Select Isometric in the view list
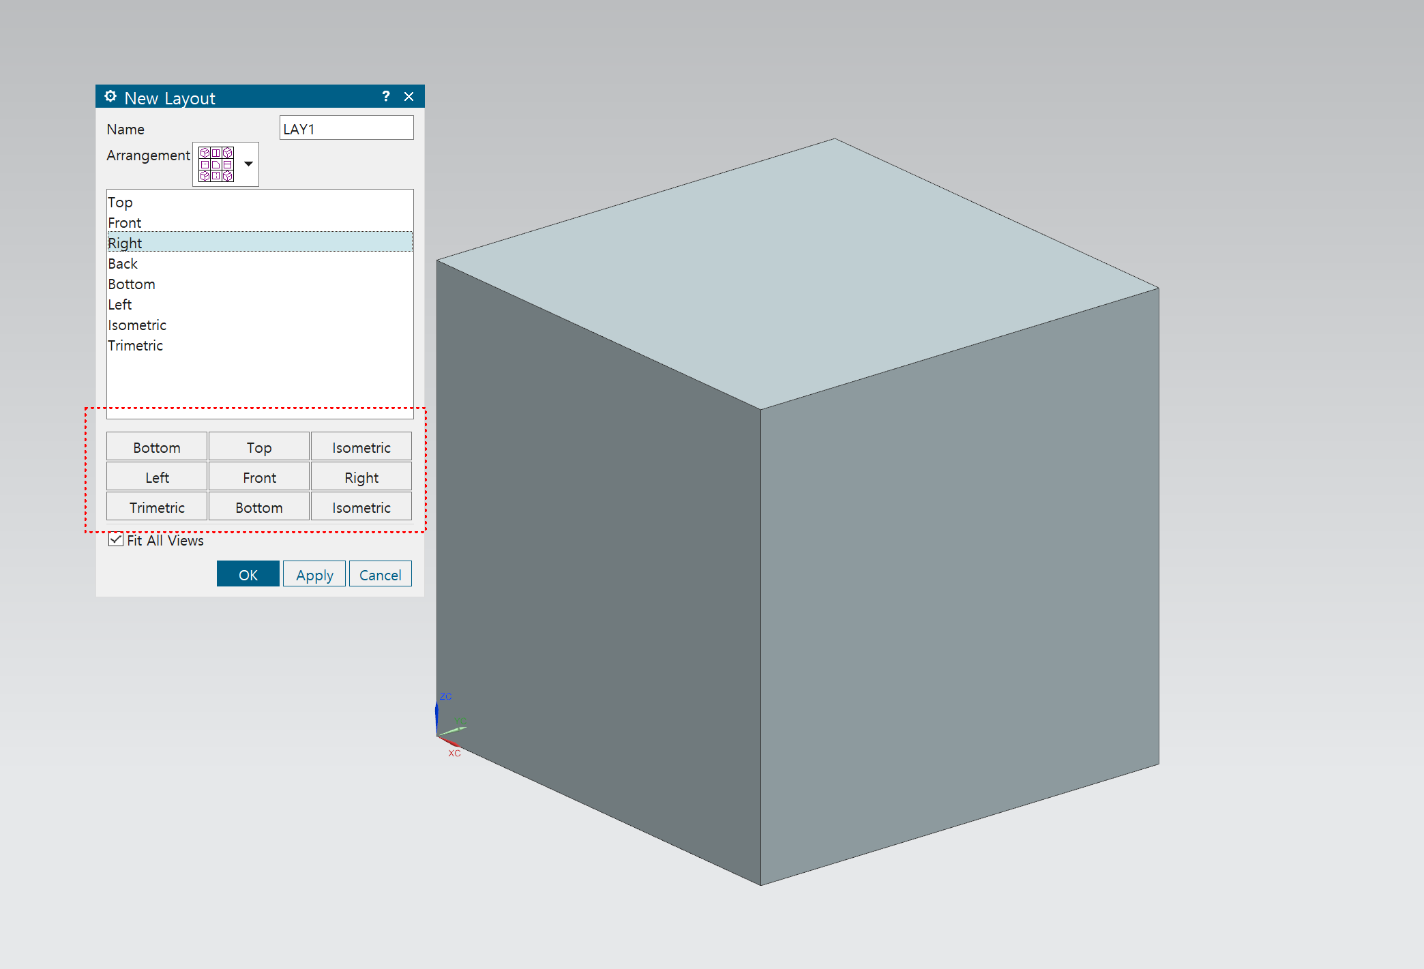The width and height of the screenshot is (1424, 969). point(260,325)
